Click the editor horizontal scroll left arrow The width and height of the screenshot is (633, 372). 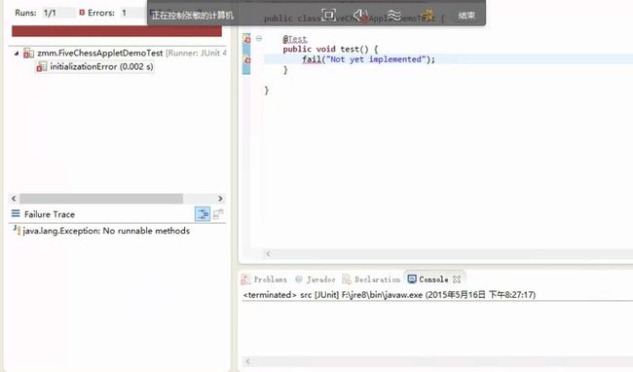point(268,254)
